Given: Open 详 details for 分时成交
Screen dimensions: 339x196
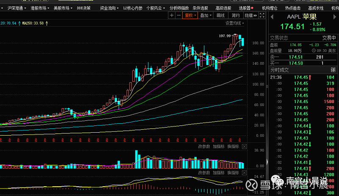Looking at the screenshot, I should point(333,70).
